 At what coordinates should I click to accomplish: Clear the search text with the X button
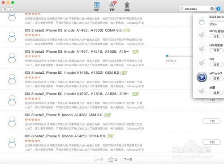point(212,9)
